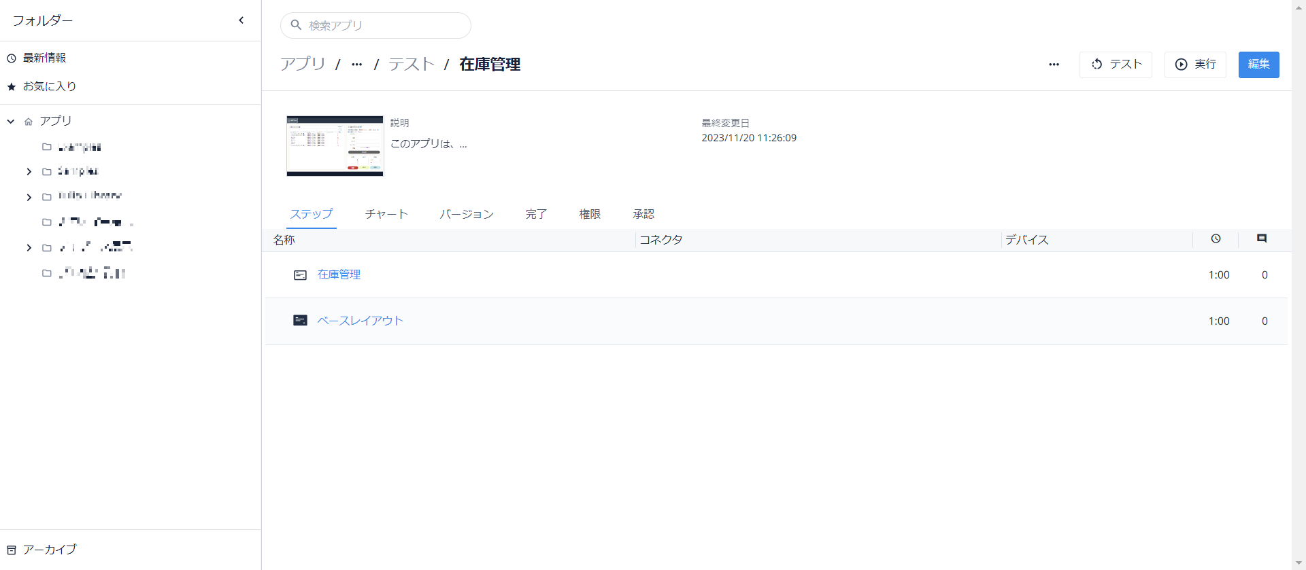
Task: Click the date 2023/11/20 11:26:09
Action: [749, 138]
